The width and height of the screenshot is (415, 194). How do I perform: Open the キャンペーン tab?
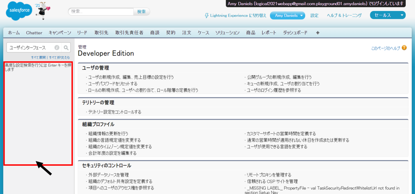click(x=60, y=33)
